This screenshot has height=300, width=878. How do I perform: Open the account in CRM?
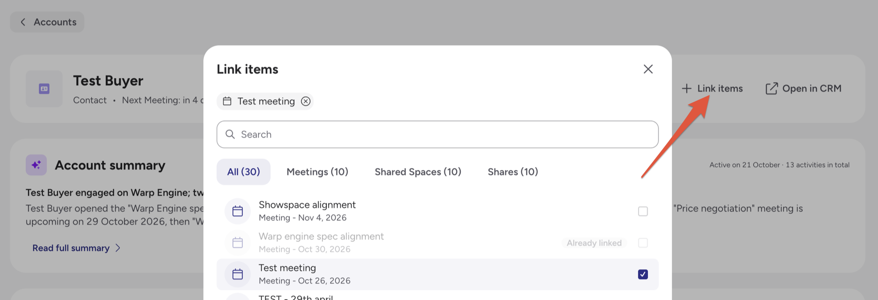[803, 89]
